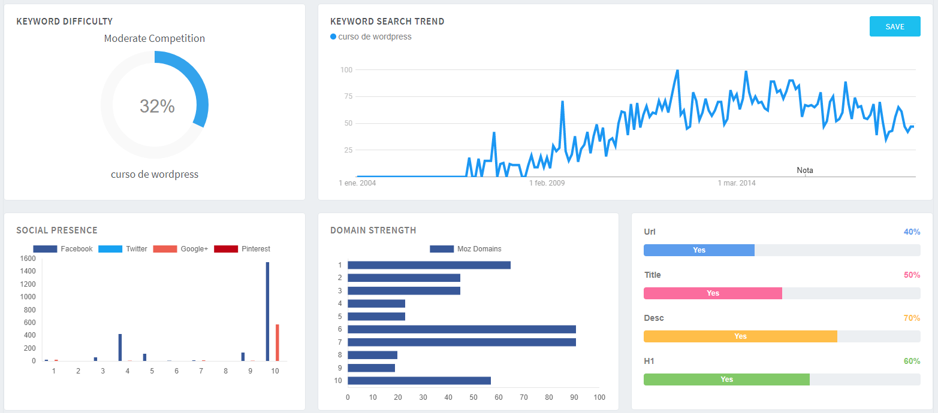This screenshot has height=413, width=938.
Task: Click the Nota annotation on the trend chart
Action: click(805, 171)
